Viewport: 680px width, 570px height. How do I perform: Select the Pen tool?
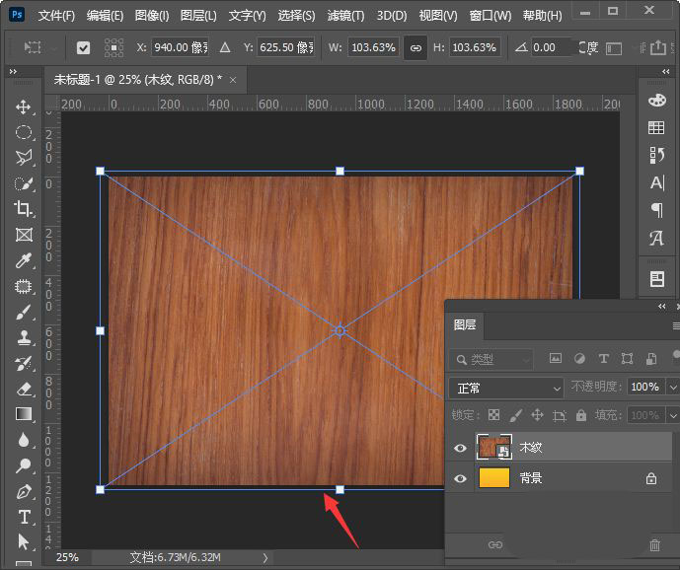pos(24,491)
